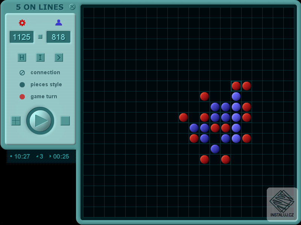301x225 pixels.
Task: Click the arrow (>) button
Action: (x=59, y=58)
